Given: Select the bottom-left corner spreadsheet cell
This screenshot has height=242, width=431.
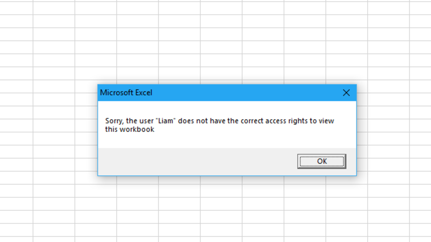Looking at the screenshot, I should click(x=16, y=230).
